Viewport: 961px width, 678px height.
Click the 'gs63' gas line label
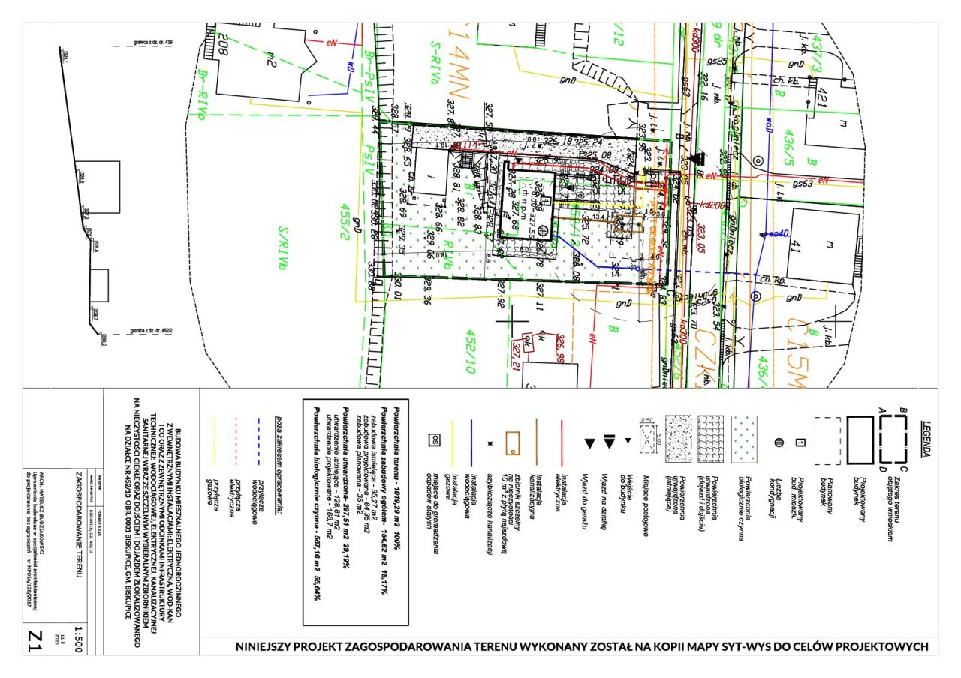click(x=803, y=182)
